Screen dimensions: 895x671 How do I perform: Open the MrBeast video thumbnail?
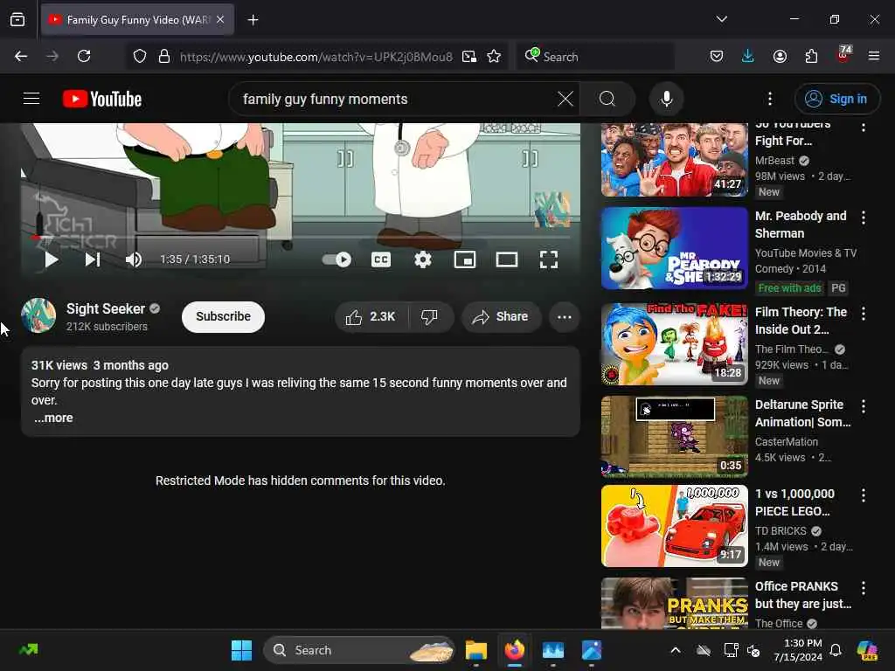674,160
